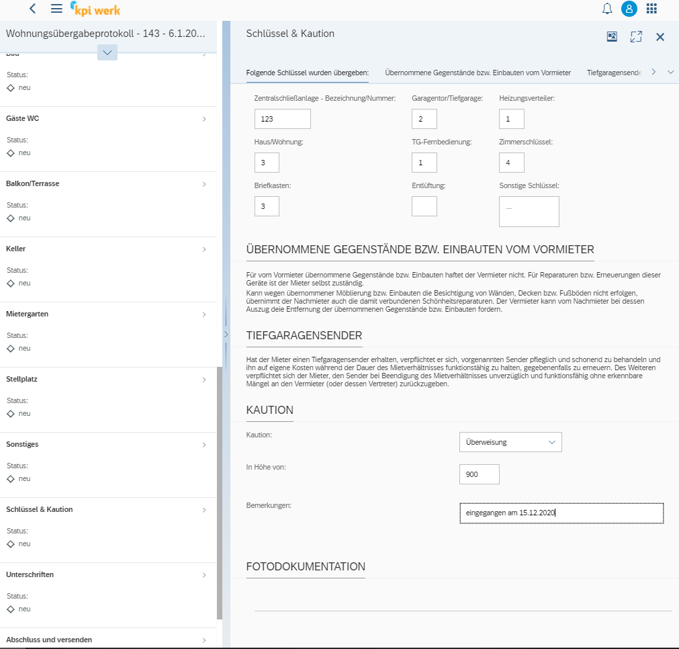
Task: Toggle full screen for Schlüssel & Kaution
Action: (636, 37)
